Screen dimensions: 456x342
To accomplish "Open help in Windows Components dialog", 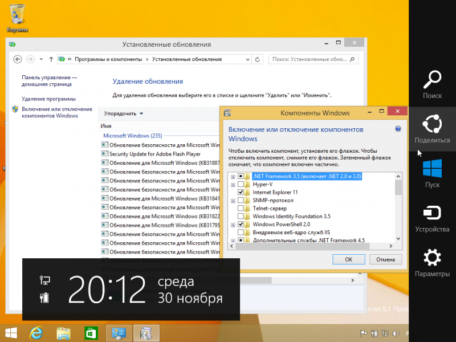I will [398, 129].
